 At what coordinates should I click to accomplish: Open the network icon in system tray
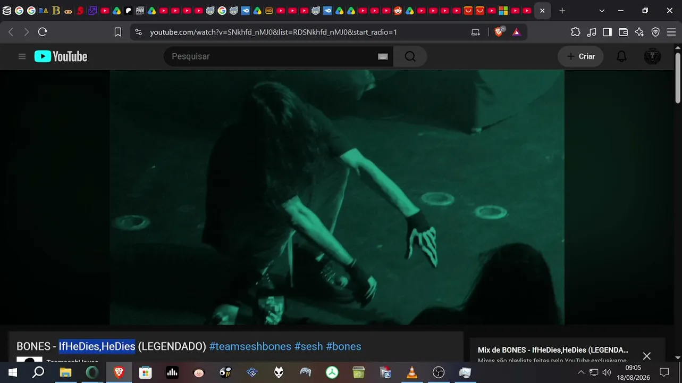click(x=594, y=372)
